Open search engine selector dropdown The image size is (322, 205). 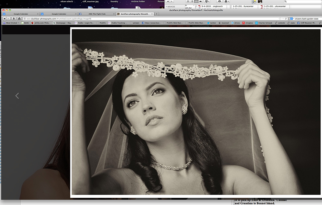292,19
